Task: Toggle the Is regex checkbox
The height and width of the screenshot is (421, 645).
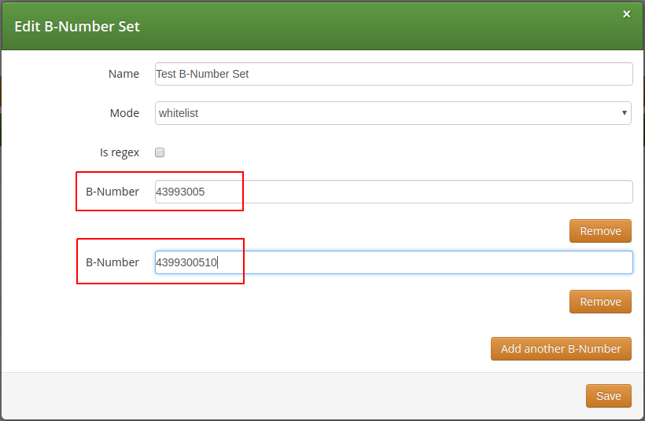Action: pos(160,152)
